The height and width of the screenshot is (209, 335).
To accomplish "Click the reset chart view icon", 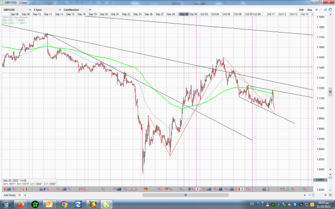I will click(330, 195).
